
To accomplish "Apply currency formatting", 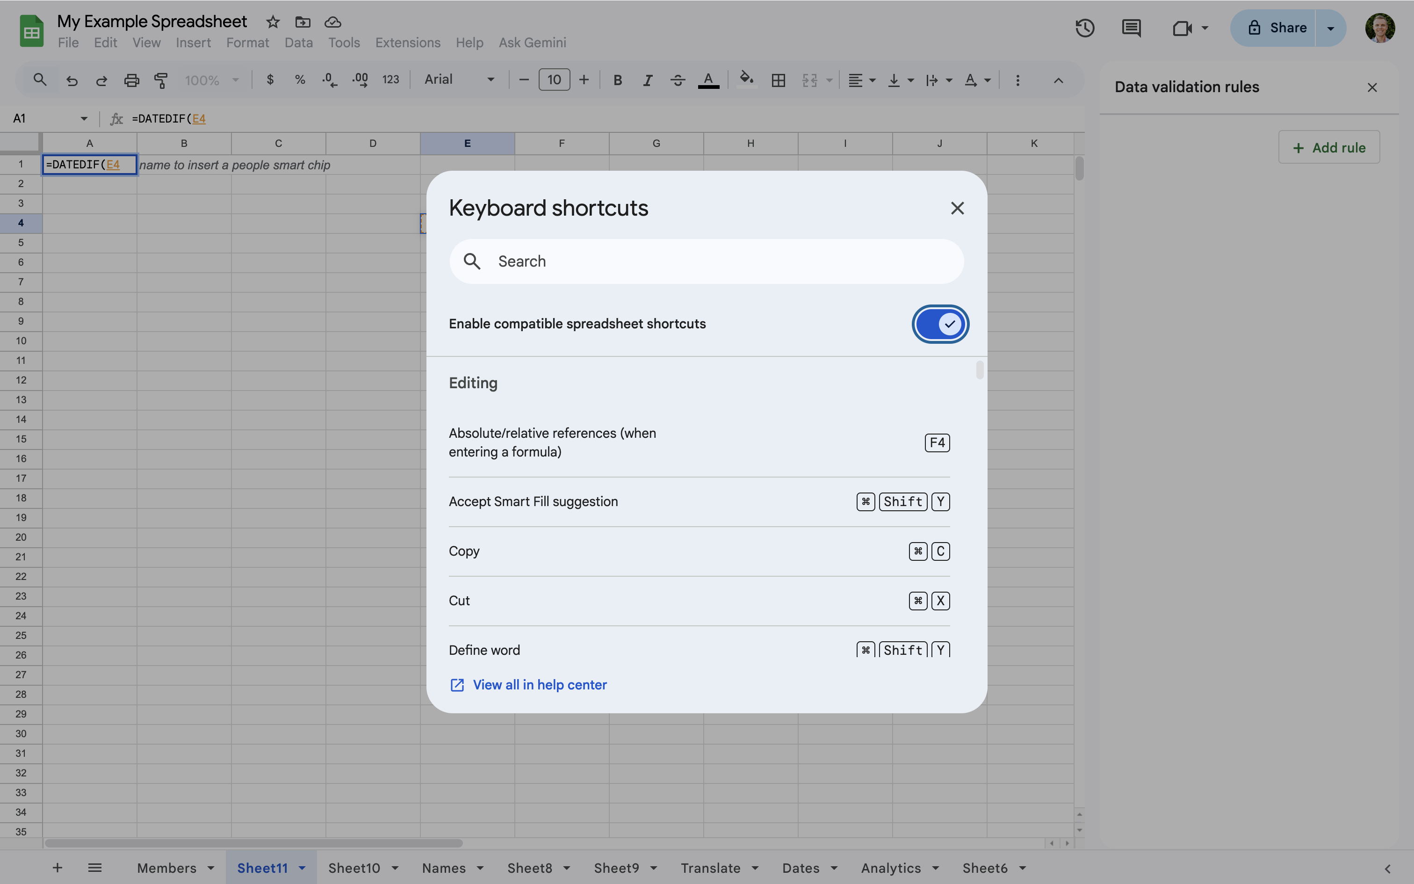I will (270, 80).
